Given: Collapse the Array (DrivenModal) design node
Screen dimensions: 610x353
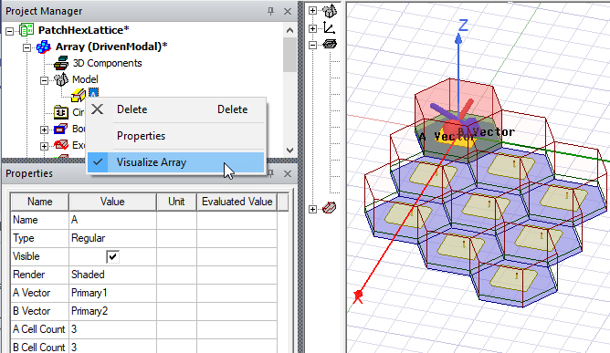Looking at the screenshot, I should 26,47.
